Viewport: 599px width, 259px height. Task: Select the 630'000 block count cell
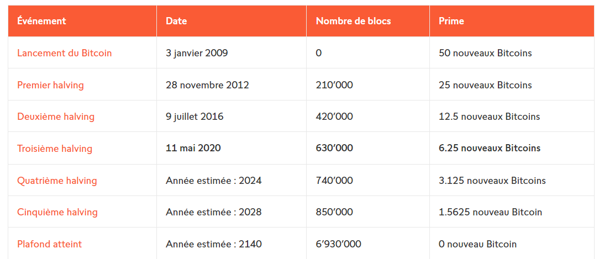tap(334, 148)
